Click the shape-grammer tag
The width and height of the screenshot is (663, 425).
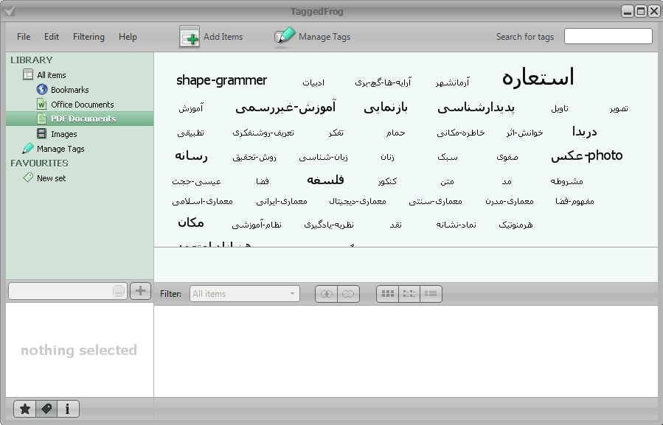pos(221,80)
